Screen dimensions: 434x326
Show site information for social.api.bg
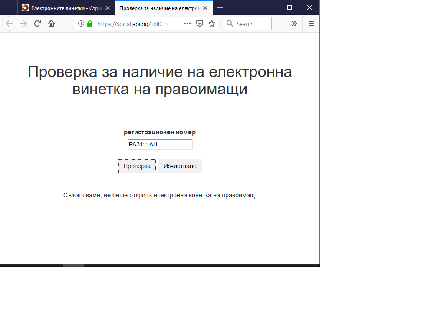tap(81, 24)
